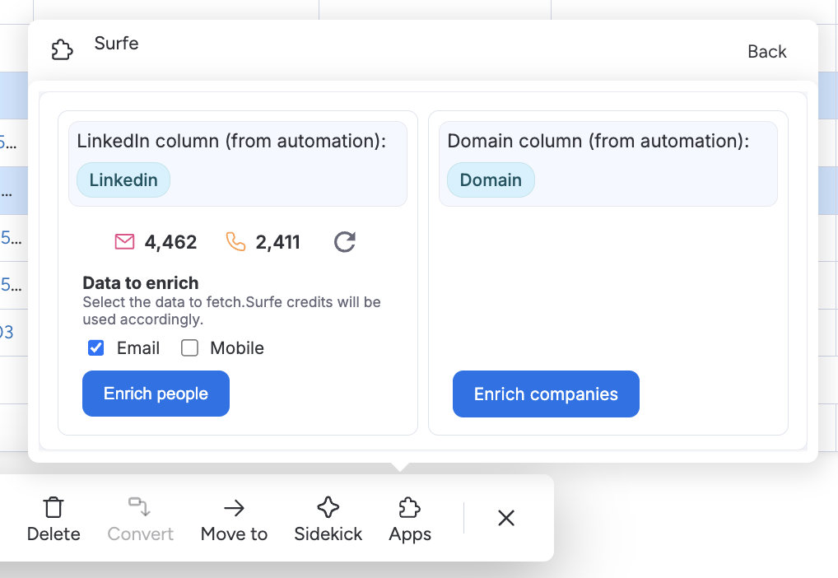Click the 2,411 mobile credits number
The width and height of the screenshot is (838, 578).
pos(277,242)
